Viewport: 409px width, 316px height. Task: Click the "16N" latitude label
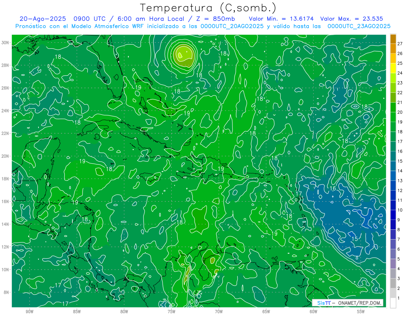pyautogui.click(x=5, y=201)
